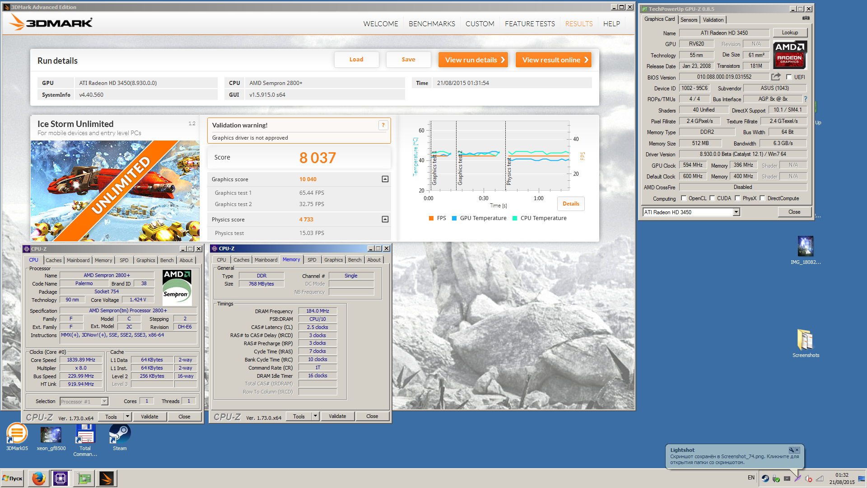
Task: Collapse the Graphics score section
Action: 385,179
